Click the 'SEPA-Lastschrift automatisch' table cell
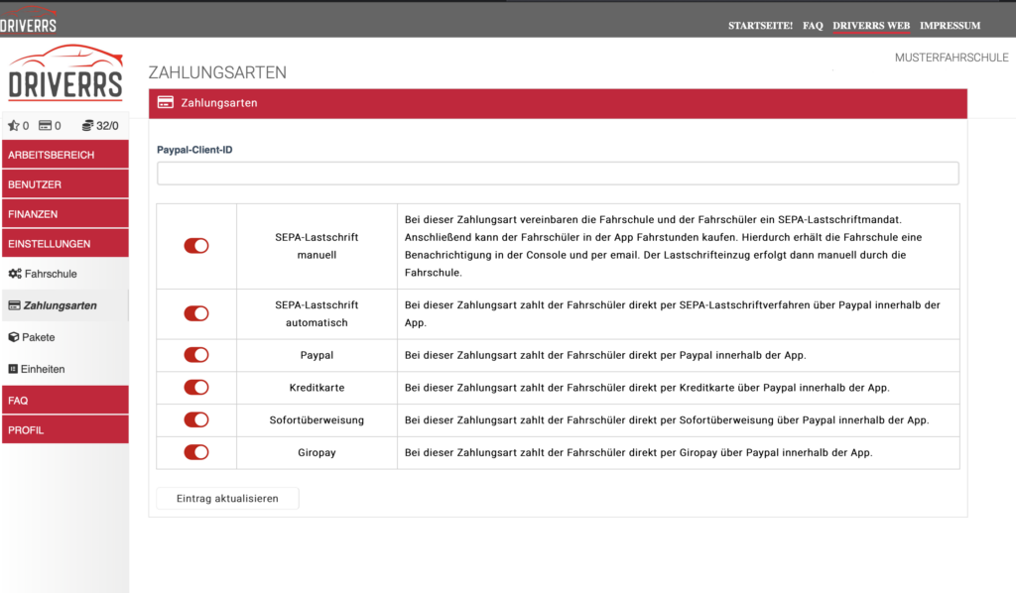 [317, 314]
